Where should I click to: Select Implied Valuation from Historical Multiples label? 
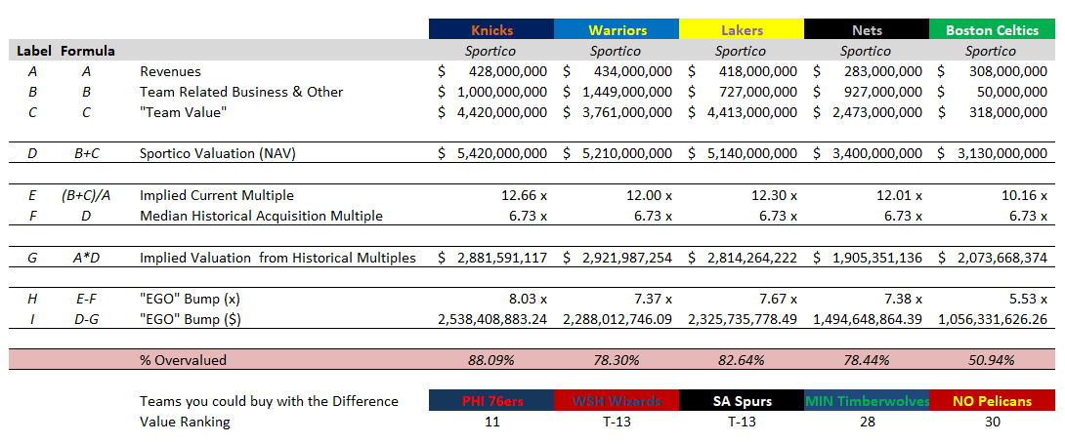(x=277, y=258)
